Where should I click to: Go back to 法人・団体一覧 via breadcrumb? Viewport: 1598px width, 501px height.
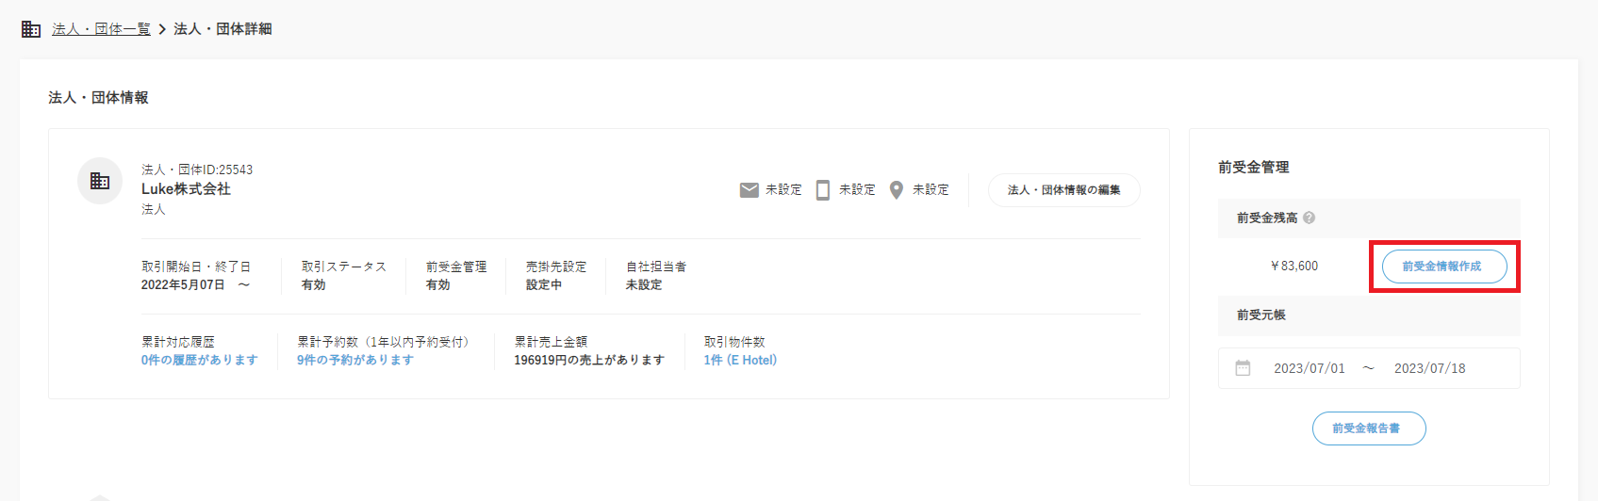101,29
